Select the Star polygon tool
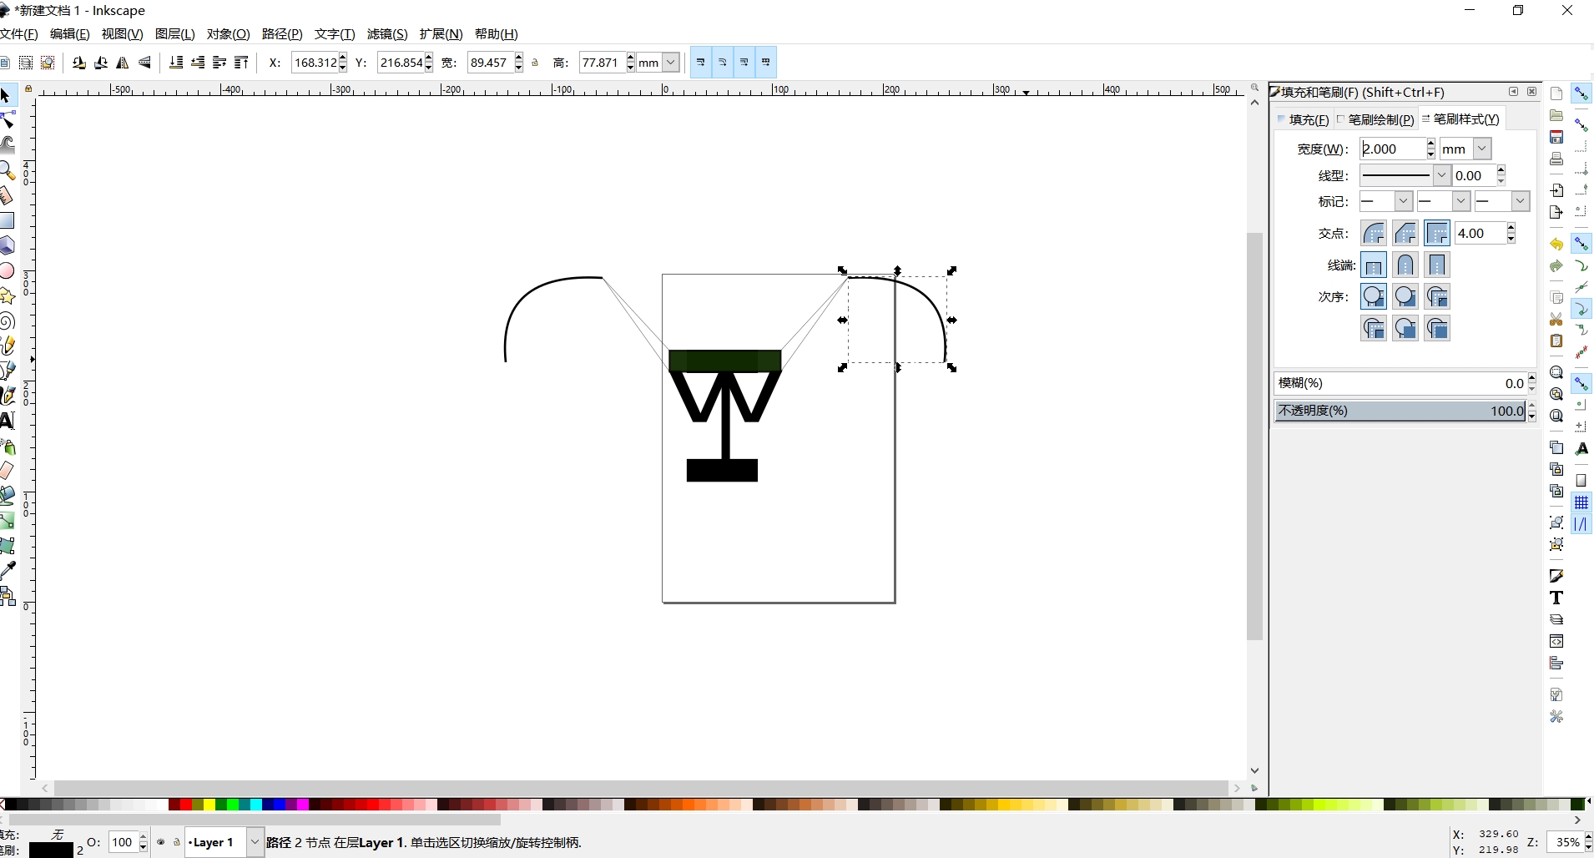 [7, 295]
